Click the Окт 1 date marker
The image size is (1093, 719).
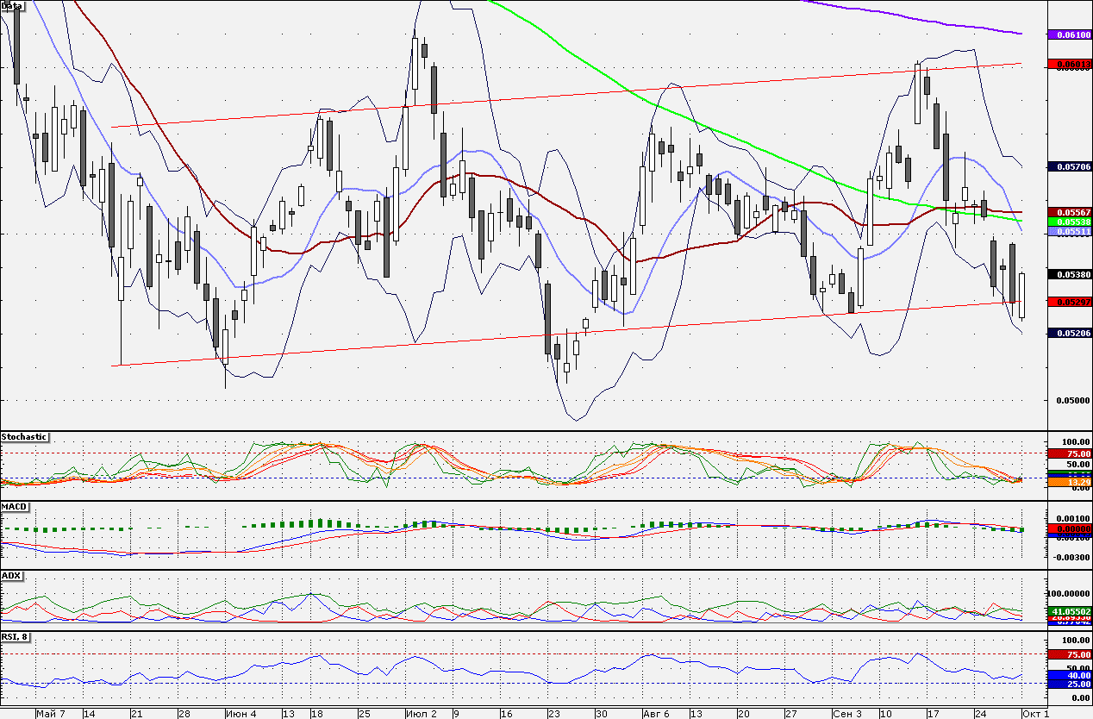coord(1035,714)
